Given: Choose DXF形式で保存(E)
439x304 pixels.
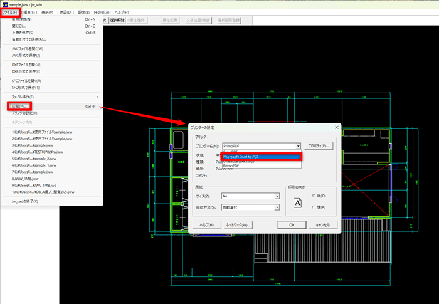Looking at the screenshot, I should point(52,71).
